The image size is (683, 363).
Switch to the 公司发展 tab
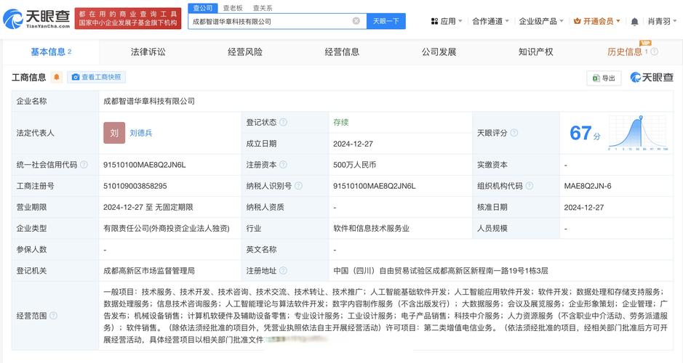439,52
